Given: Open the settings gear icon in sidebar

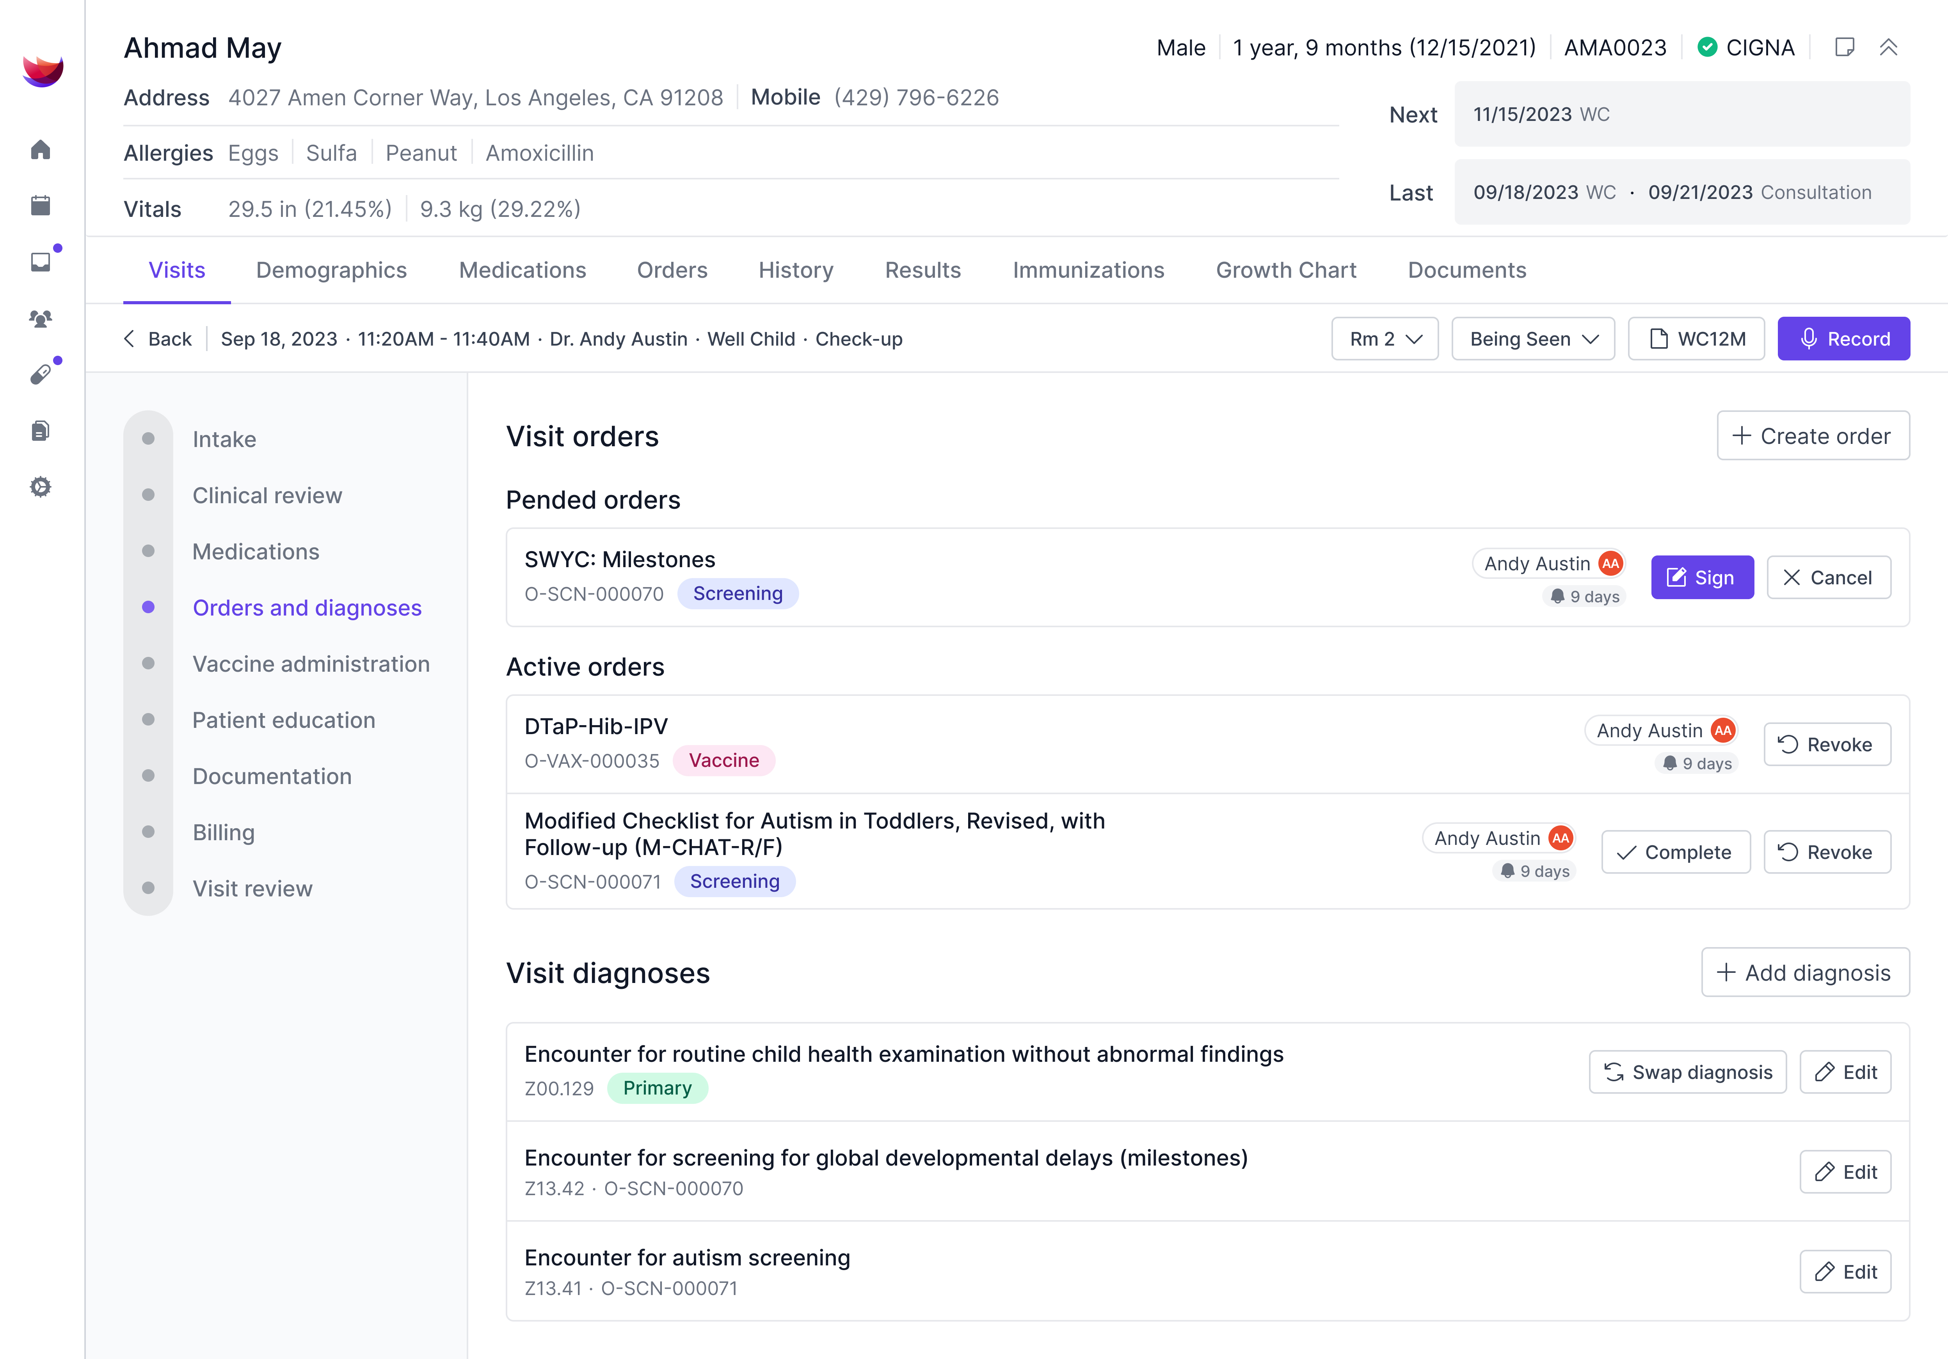Looking at the screenshot, I should [41, 487].
